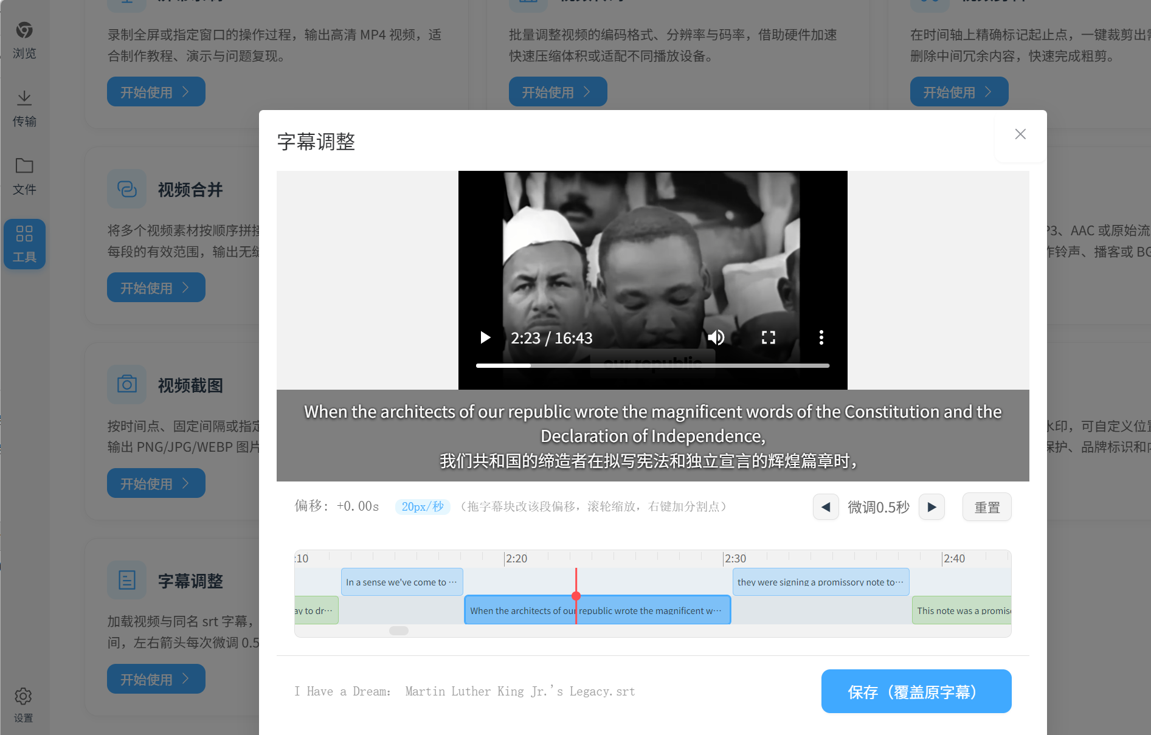This screenshot has width=1151, height=735.
Task: Click the red playhead marker on the timeline
Action: 576,596
